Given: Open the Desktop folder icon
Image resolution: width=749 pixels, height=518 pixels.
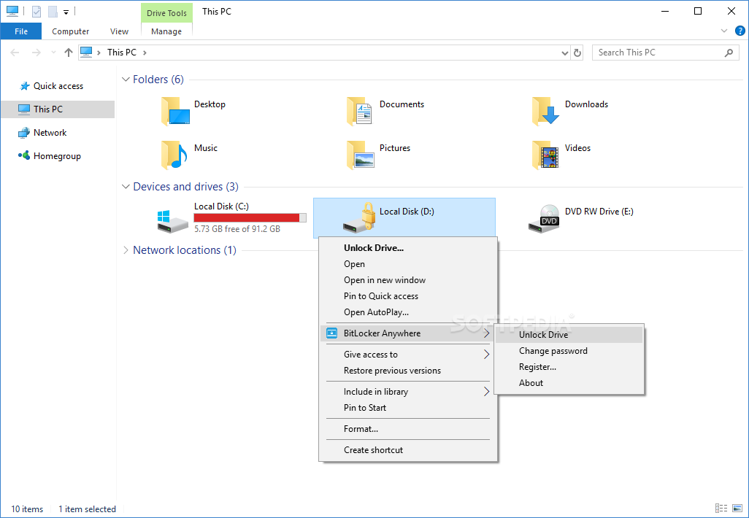Looking at the screenshot, I should point(176,111).
